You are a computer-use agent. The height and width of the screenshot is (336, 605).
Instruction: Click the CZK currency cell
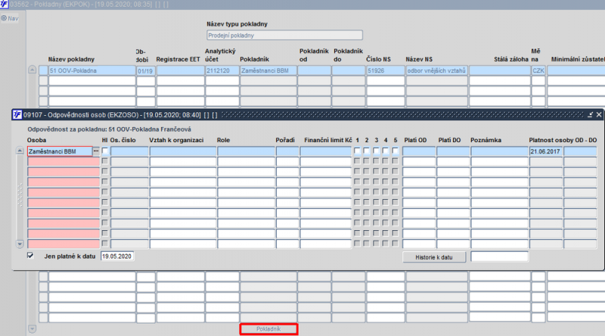pyautogui.click(x=538, y=70)
